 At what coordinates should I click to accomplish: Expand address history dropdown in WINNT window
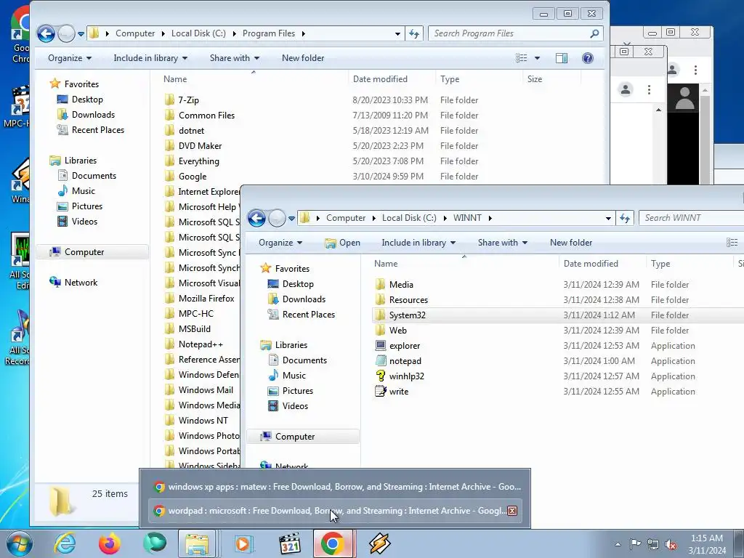608,218
